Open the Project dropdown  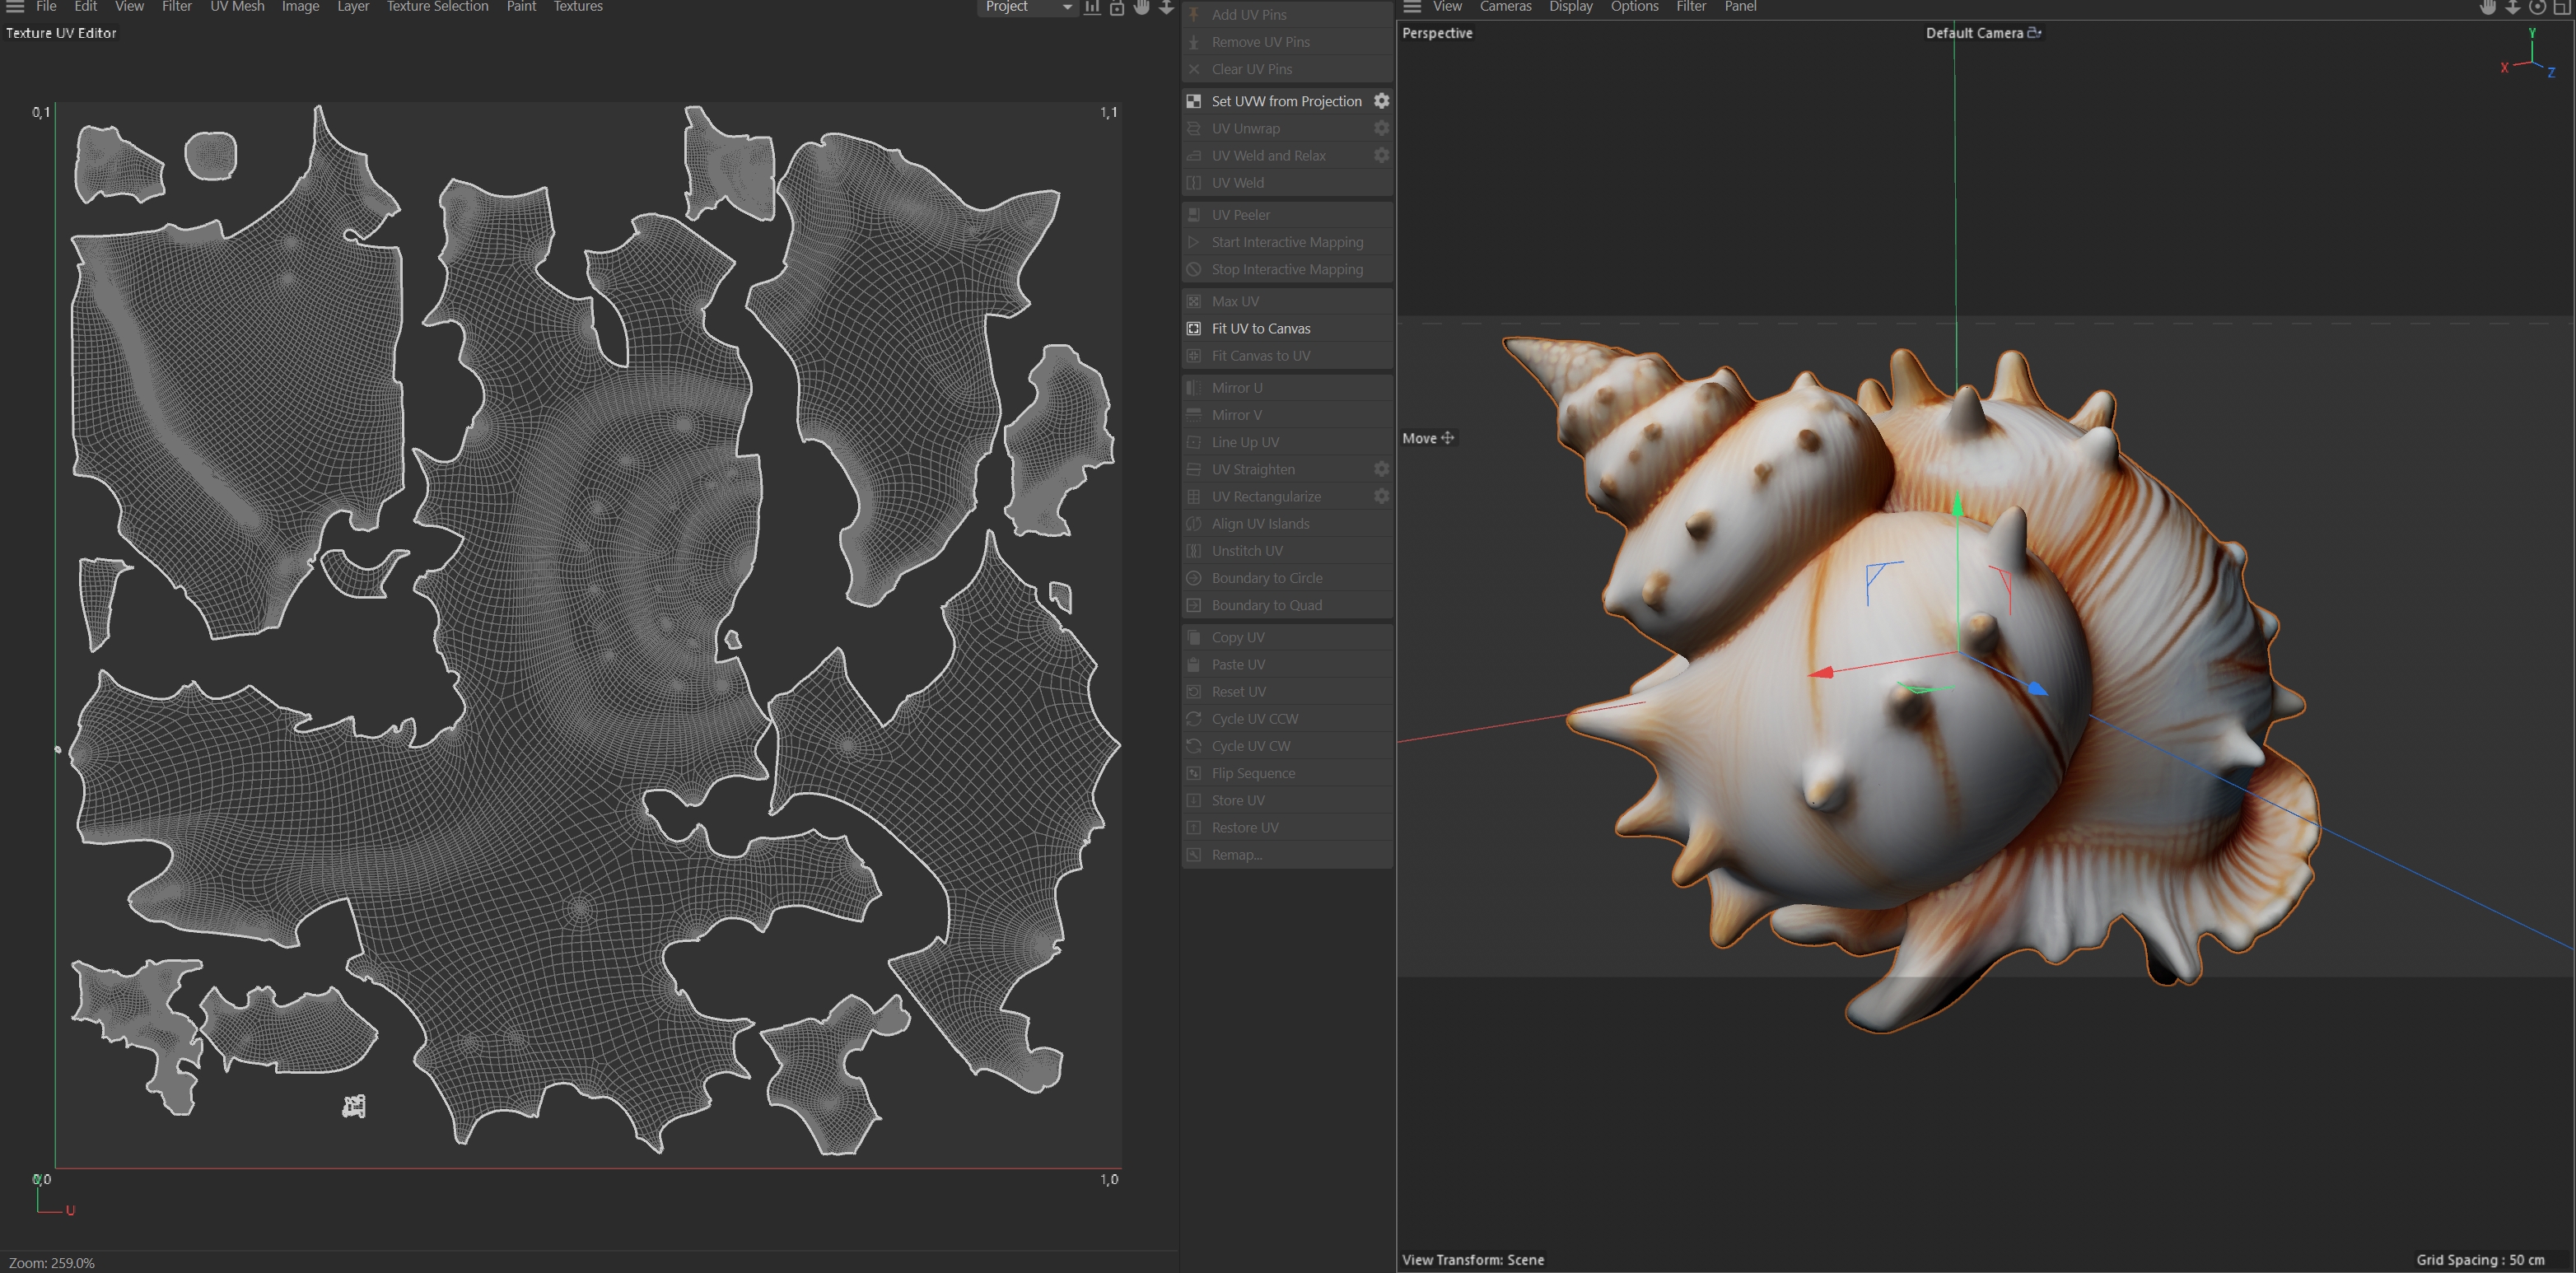click(1026, 7)
